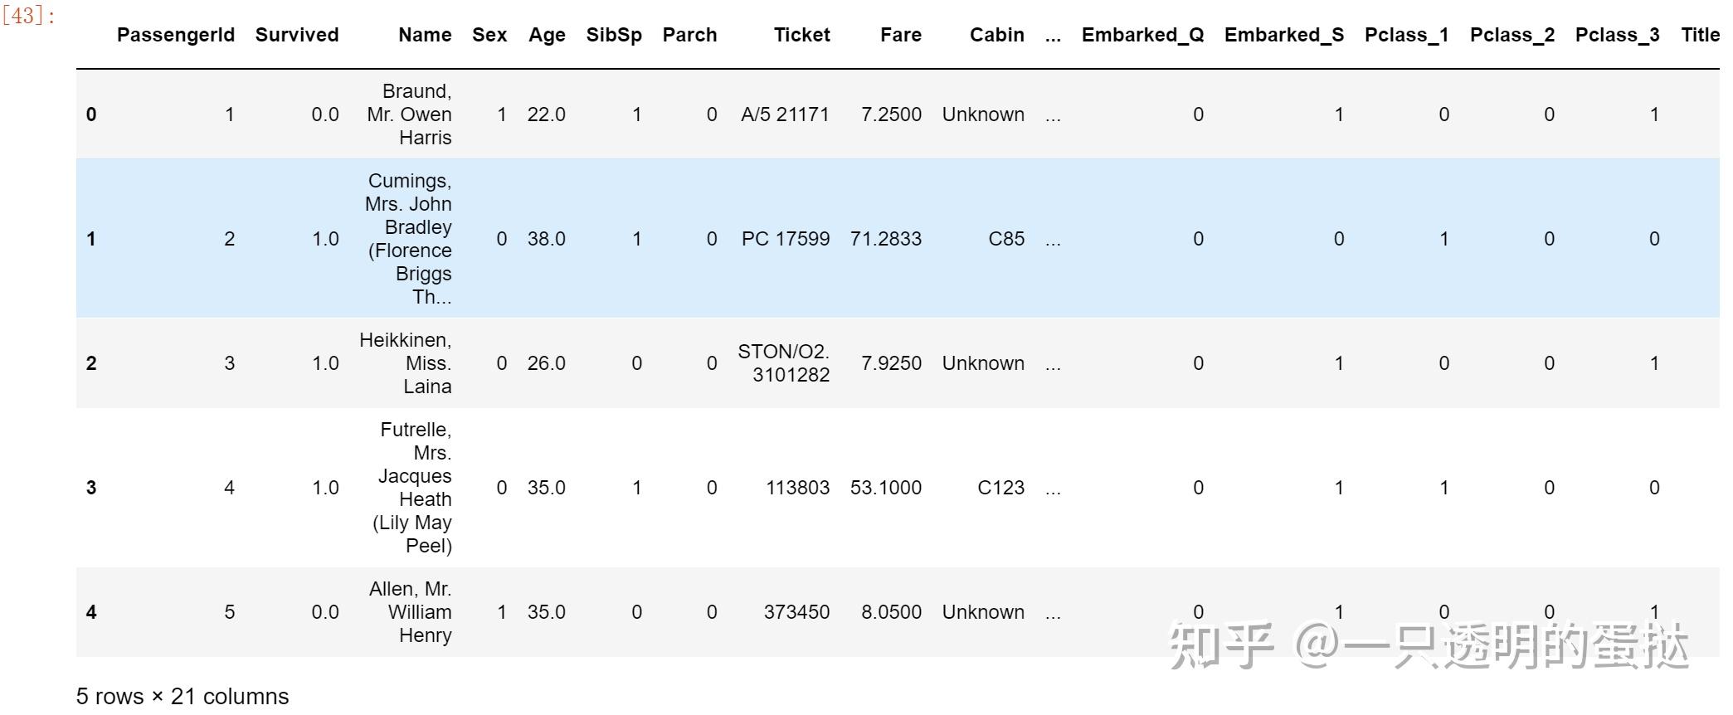The height and width of the screenshot is (715, 1733).
Task: Click the Pclass_3 column header
Action: tap(1618, 35)
